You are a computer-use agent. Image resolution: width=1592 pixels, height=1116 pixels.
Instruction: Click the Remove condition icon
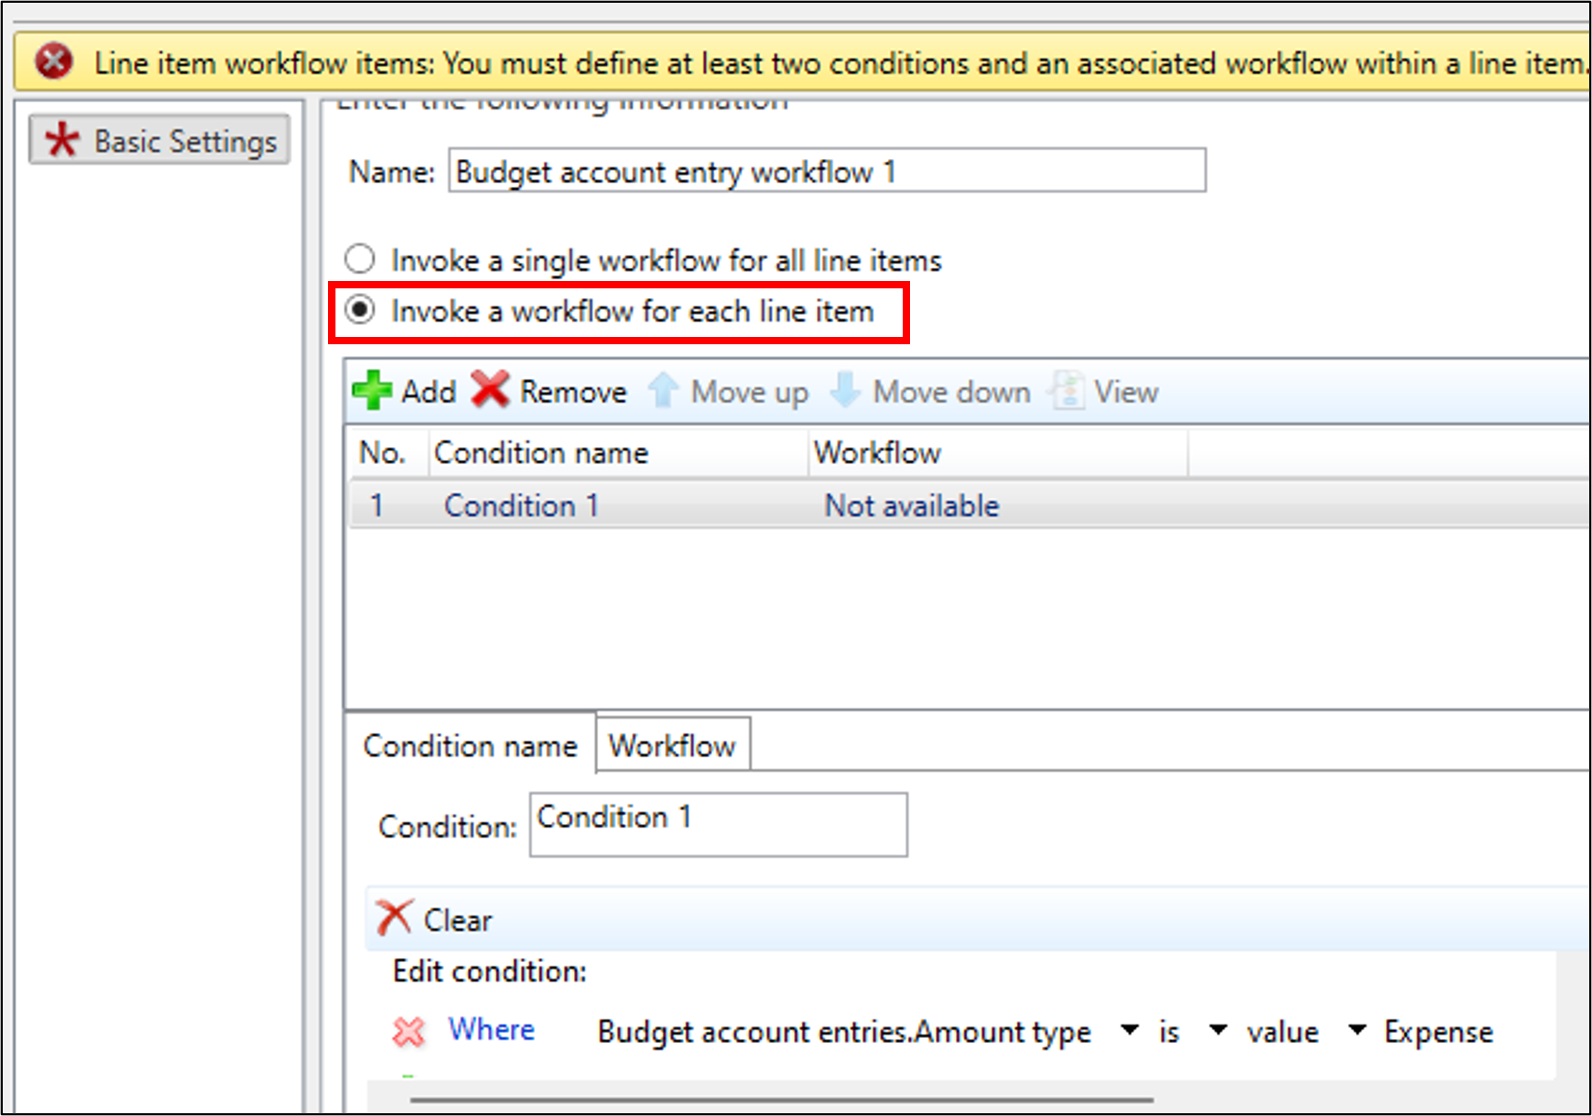coord(491,391)
